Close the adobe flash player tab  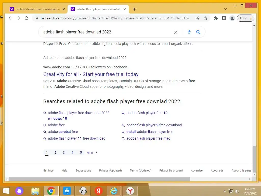click(x=124, y=9)
